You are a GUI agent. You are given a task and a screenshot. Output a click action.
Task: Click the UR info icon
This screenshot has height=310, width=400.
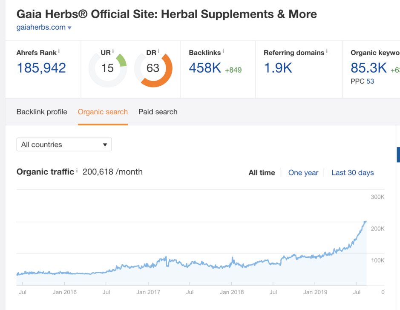coord(113,51)
